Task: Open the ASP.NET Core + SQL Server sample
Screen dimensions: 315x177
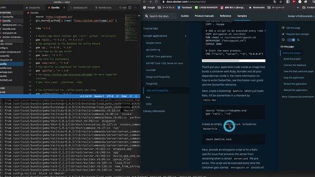Action: (164, 63)
